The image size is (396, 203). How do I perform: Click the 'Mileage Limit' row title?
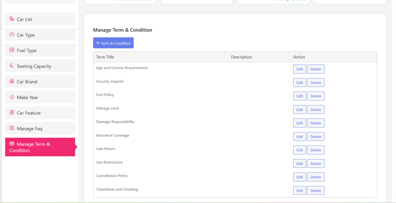tap(108, 108)
